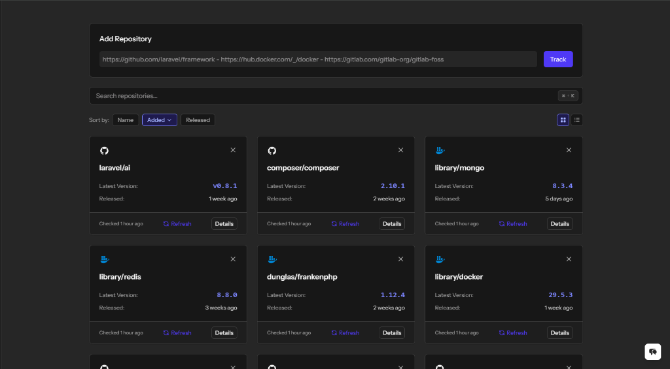
Task: Refresh the composer/composer repository
Action: click(x=345, y=223)
